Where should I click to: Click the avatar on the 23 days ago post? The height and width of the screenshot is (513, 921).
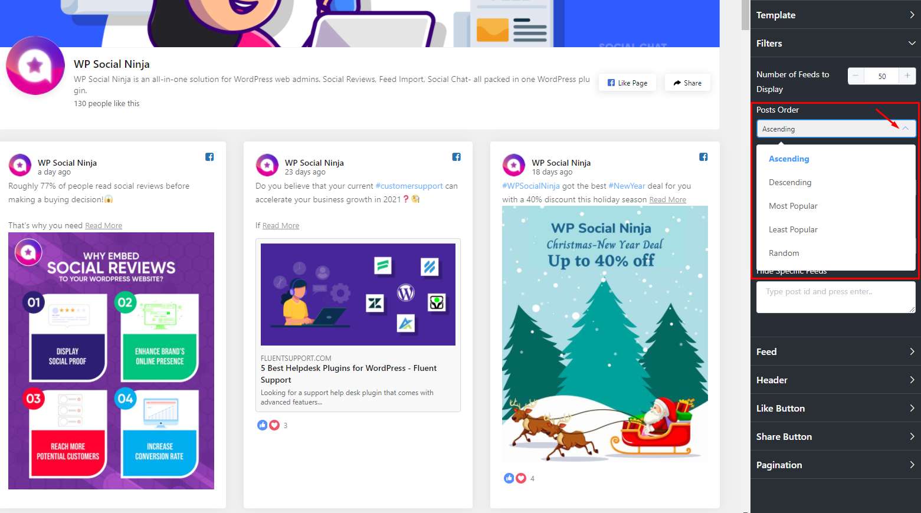tap(267, 165)
